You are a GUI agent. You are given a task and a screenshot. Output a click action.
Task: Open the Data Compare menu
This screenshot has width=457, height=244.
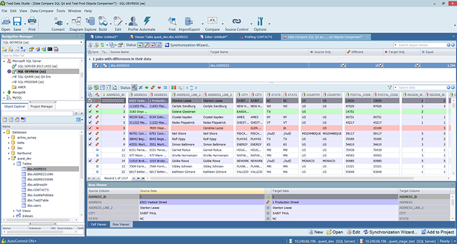42,11
